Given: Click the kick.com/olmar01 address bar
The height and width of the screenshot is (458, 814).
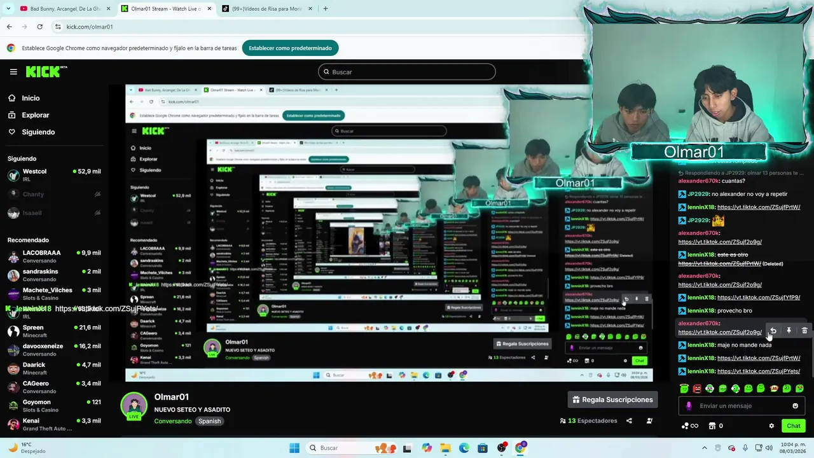Looking at the screenshot, I should (318, 27).
